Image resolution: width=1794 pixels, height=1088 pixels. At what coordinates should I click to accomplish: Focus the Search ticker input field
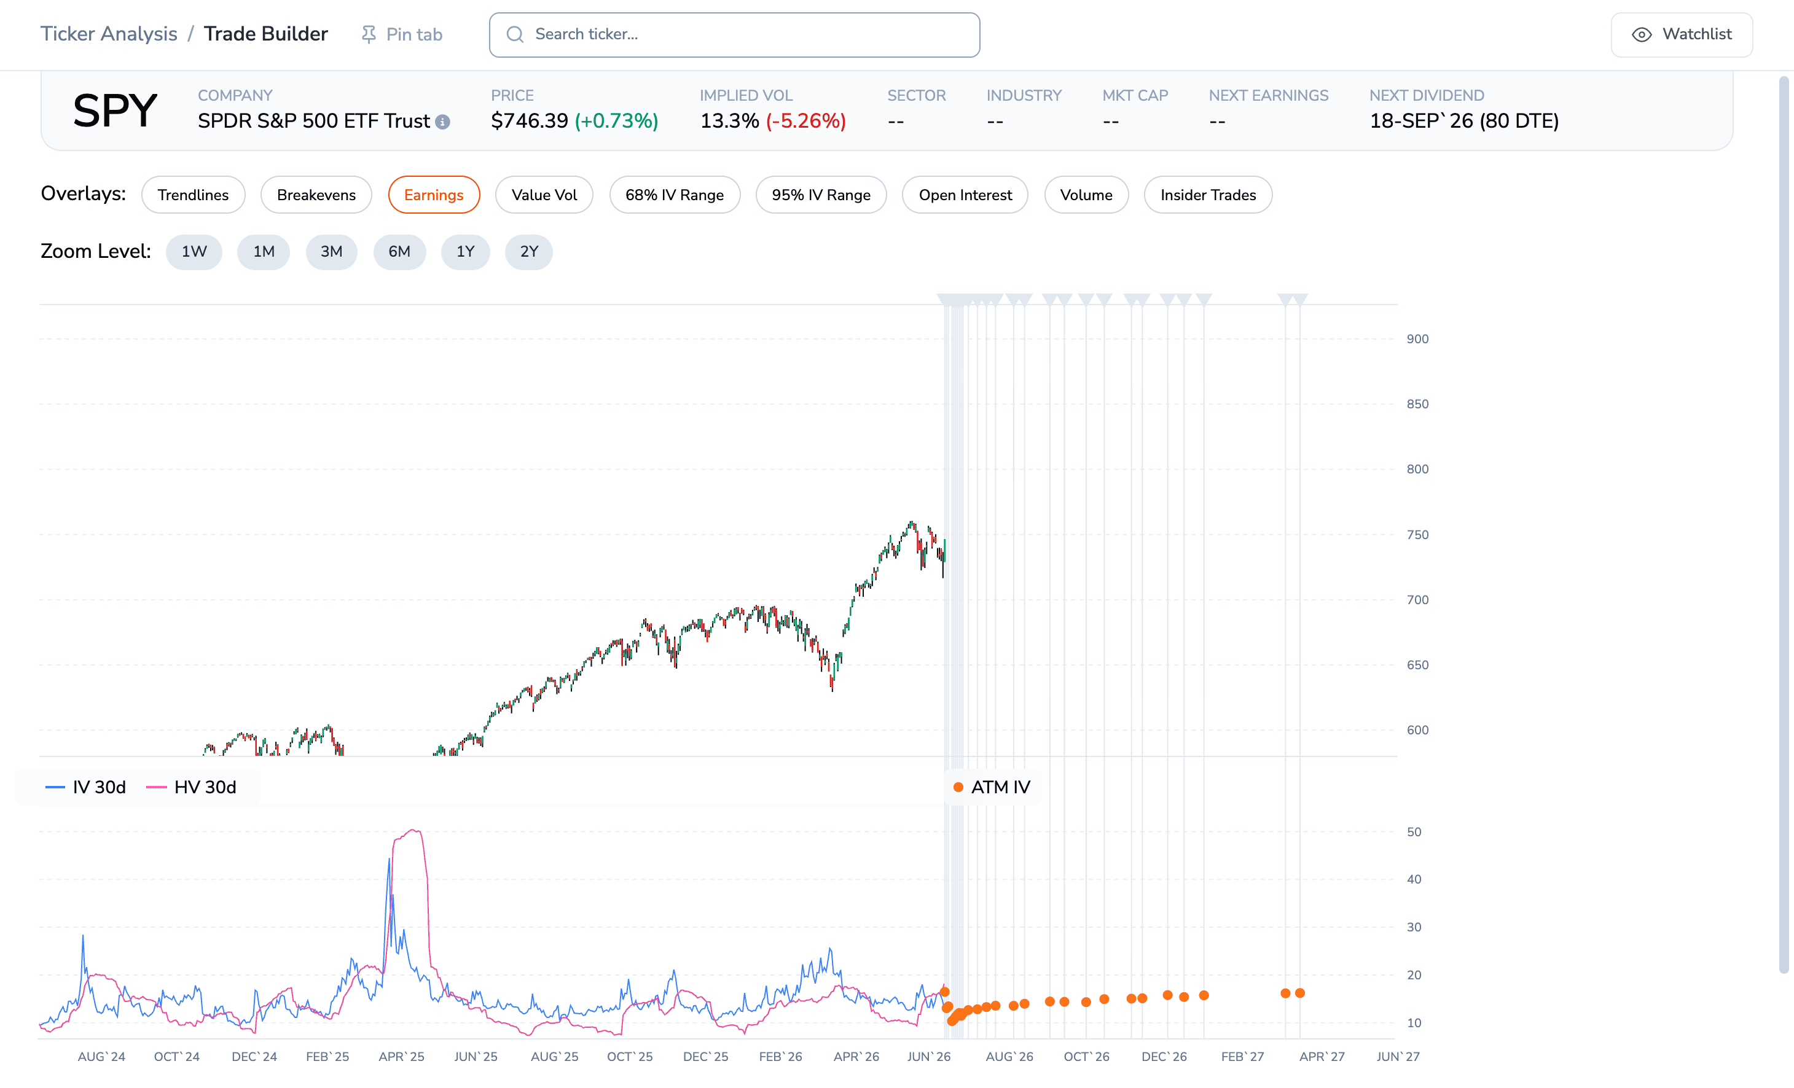point(734,34)
